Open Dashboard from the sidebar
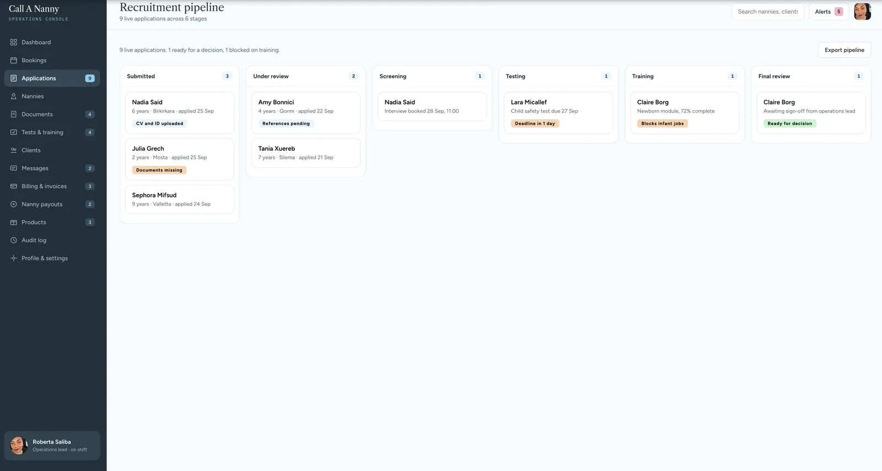Viewport: 882px width, 471px height. [52, 42]
